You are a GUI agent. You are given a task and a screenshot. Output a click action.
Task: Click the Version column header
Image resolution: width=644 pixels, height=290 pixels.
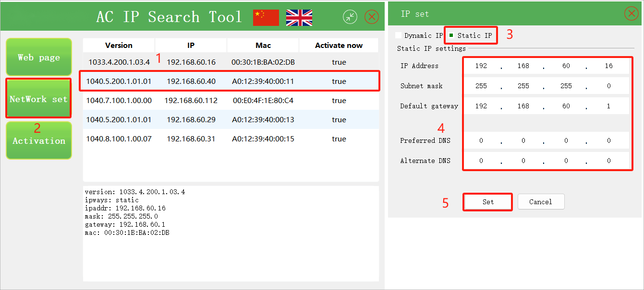tap(119, 45)
